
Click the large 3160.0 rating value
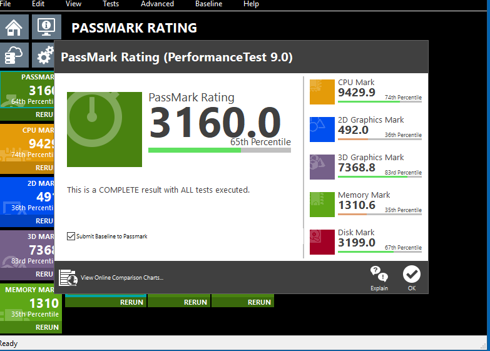(x=215, y=122)
